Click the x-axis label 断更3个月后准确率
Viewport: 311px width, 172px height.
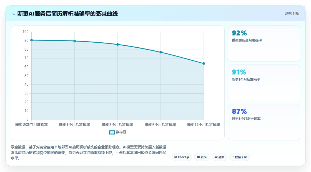click(x=118, y=125)
